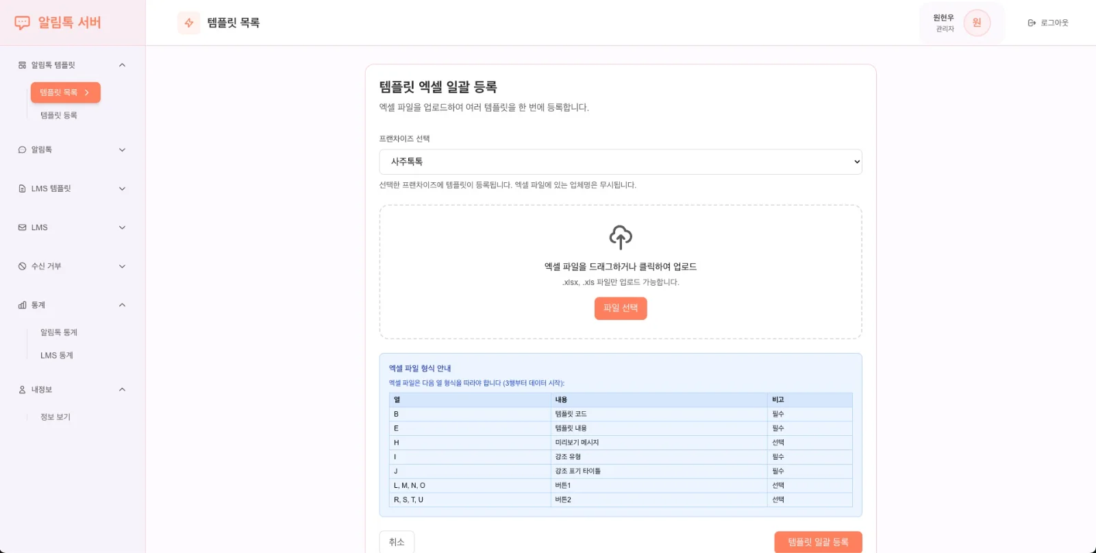1096x553 pixels.
Task: Click the LMS envelope icon
Action: coord(22,228)
